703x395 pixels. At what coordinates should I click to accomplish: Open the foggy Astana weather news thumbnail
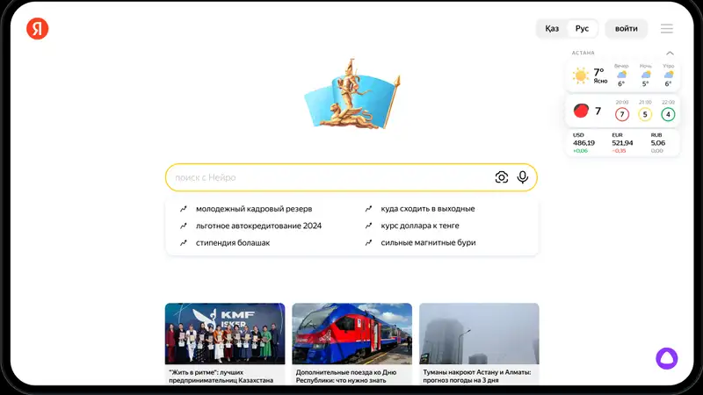479,334
